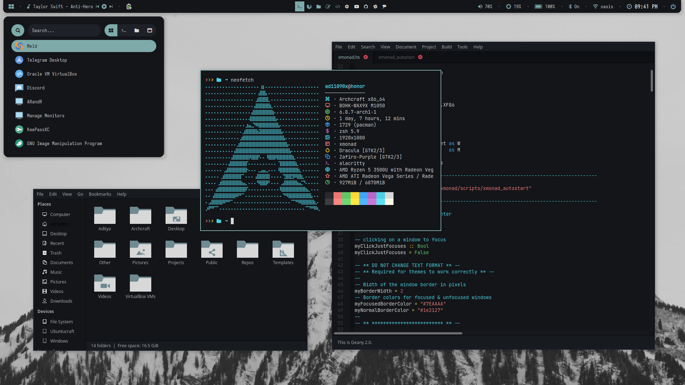This screenshot has height=385, width=685.
Task: Switch launcher to open windows mode
Action: pos(149,31)
